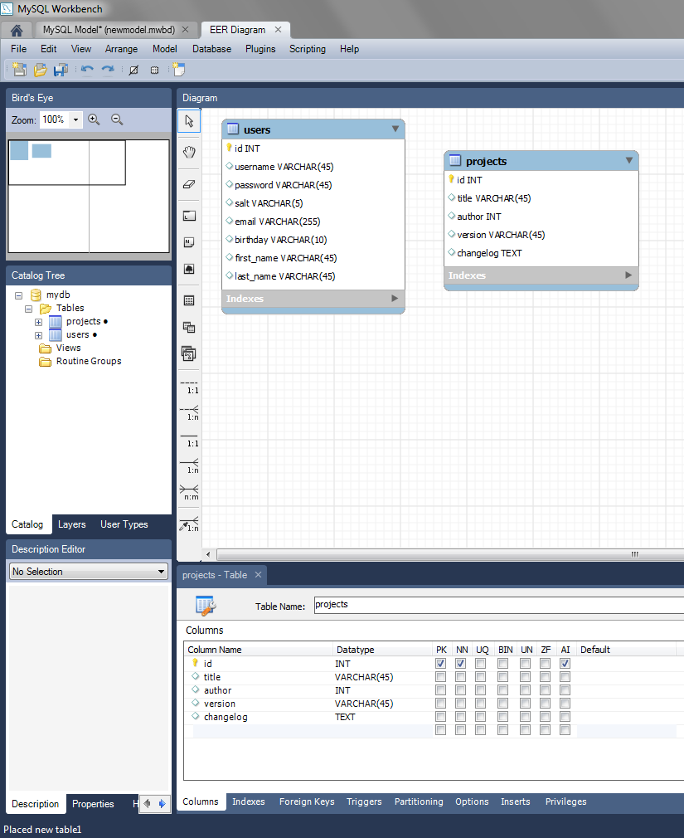Collapse the projects table diagram box

click(629, 160)
